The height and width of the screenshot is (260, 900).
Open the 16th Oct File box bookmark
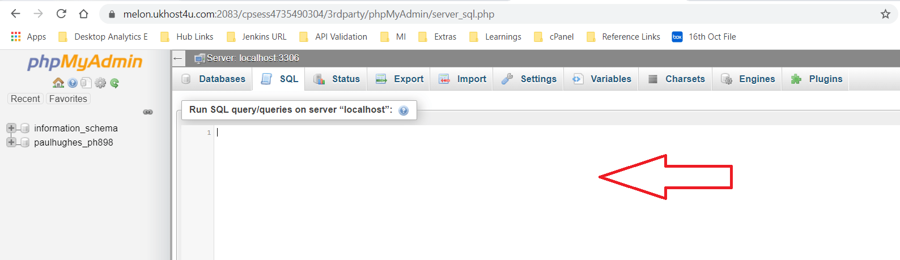pos(704,37)
